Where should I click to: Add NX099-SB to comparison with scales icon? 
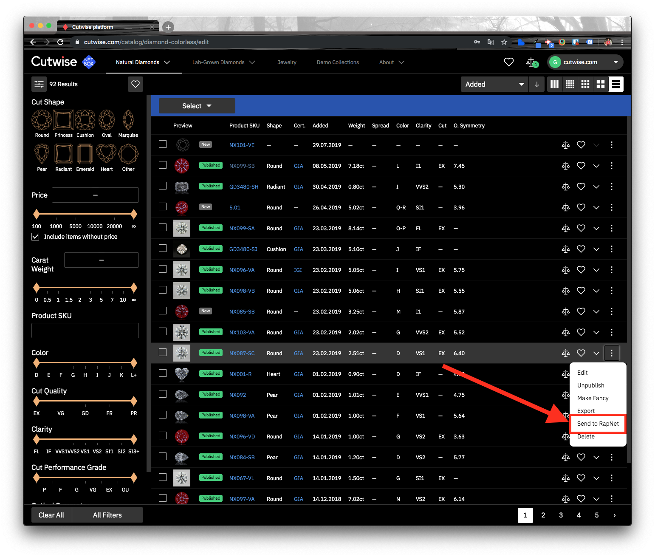pyautogui.click(x=566, y=166)
